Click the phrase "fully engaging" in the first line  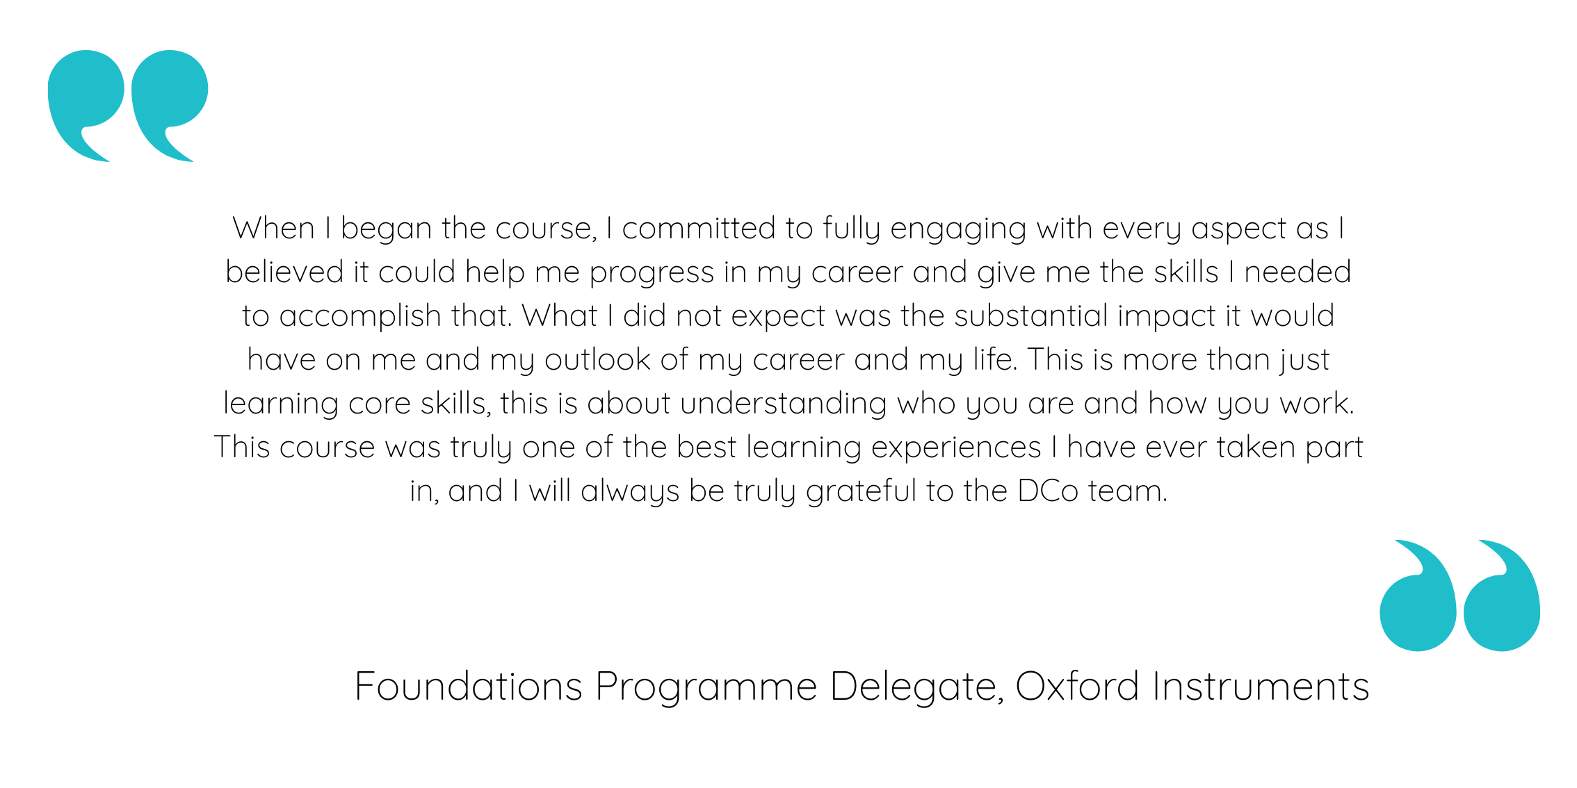(x=924, y=229)
